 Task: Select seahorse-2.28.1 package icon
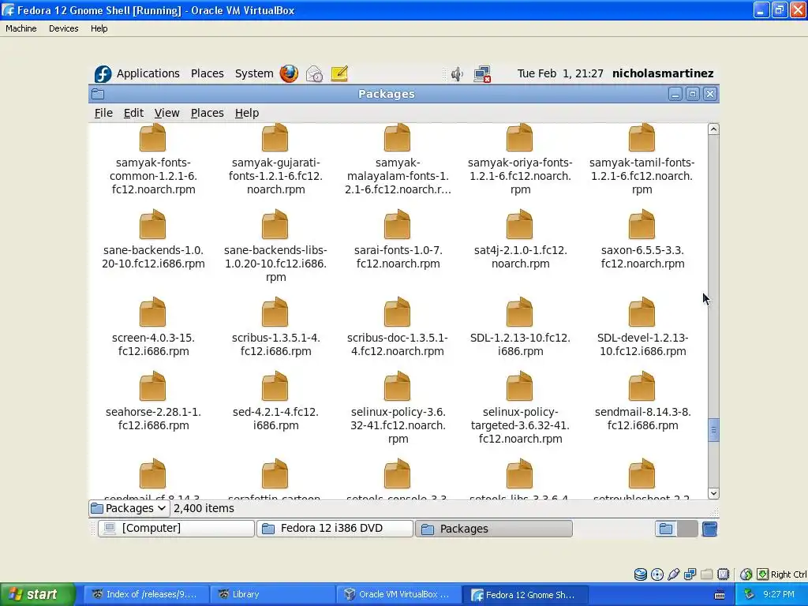point(152,387)
